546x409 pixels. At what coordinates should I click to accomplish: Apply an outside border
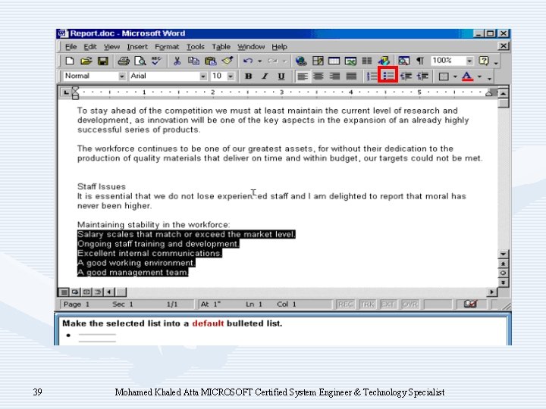[x=444, y=76]
